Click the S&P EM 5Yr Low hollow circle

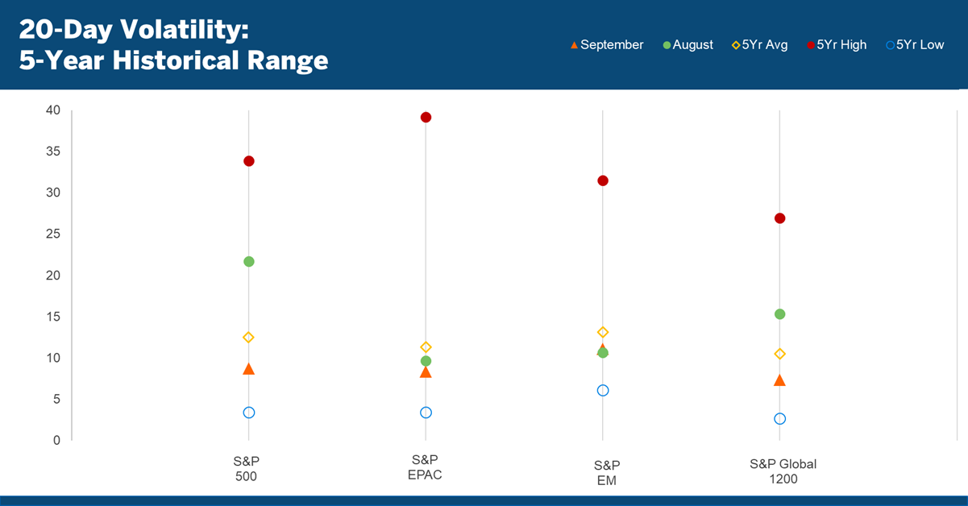[603, 391]
